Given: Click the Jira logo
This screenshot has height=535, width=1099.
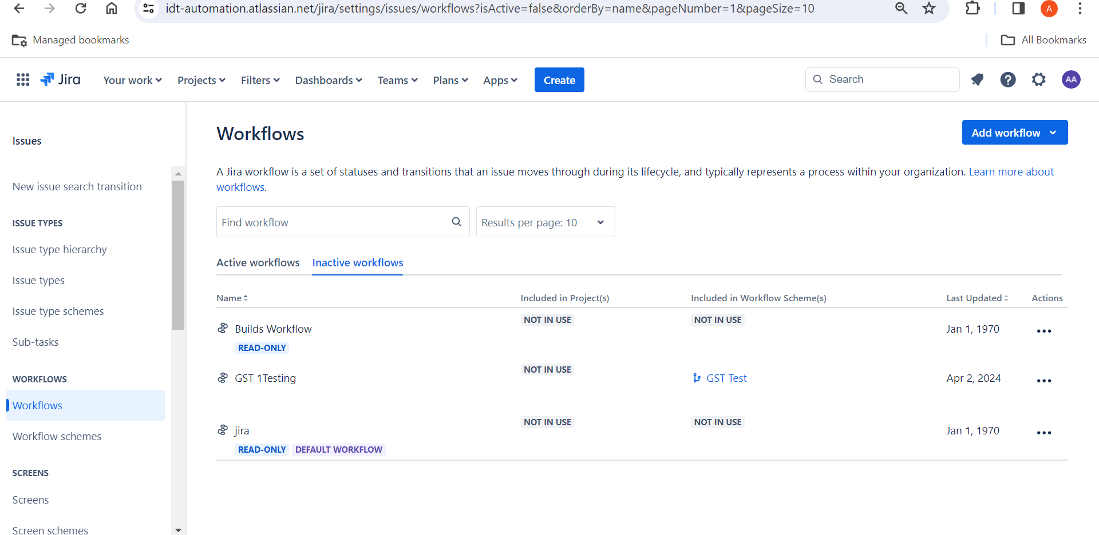Looking at the screenshot, I should (60, 79).
